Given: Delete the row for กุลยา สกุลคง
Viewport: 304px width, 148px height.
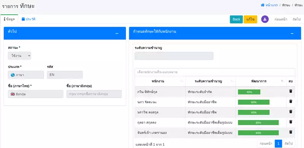Looking at the screenshot, I should (x=291, y=122).
